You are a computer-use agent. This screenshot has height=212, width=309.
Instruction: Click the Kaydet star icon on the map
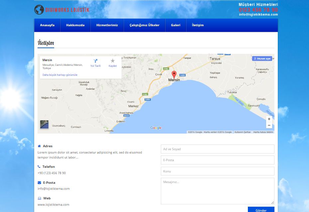(x=113, y=61)
